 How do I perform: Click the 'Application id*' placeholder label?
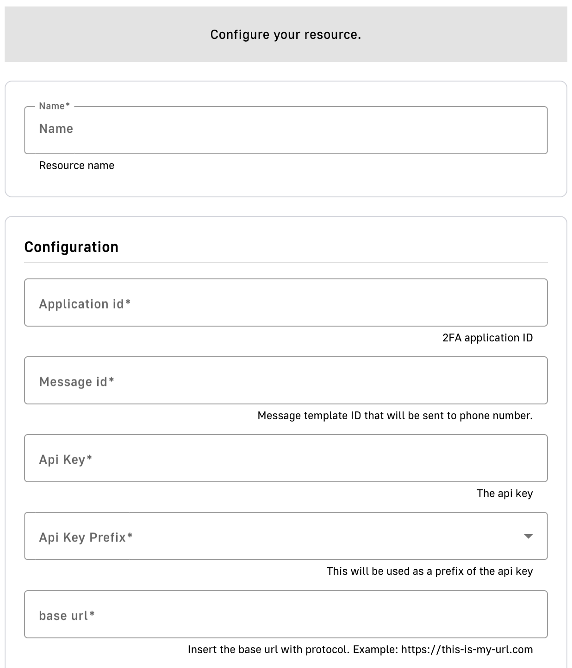[85, 304]
